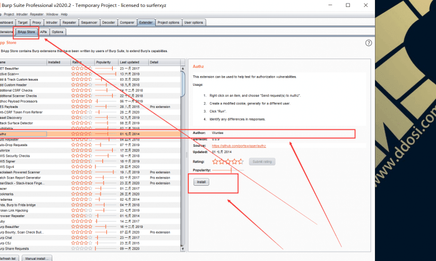This screenshot has width=436, height=261.
Task: Select the AWS Sigv4 row
Action: point(90,166)
